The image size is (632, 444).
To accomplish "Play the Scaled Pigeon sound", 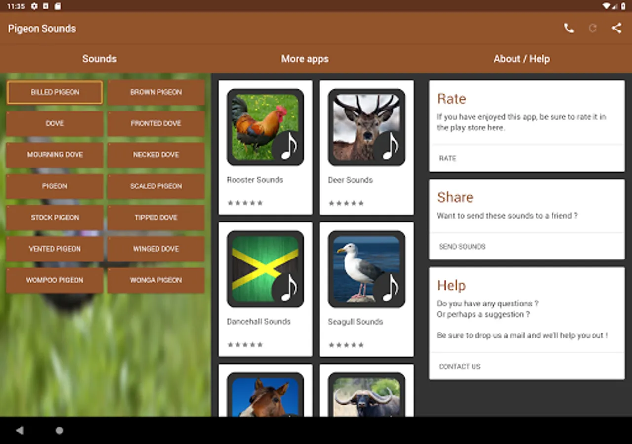I will [x=156, y=186].
